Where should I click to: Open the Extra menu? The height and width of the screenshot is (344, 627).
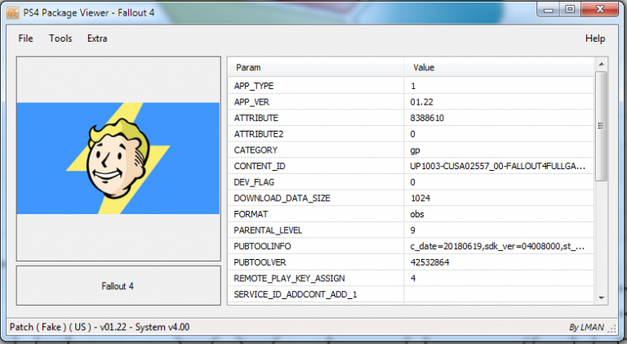tap(97, 38)
